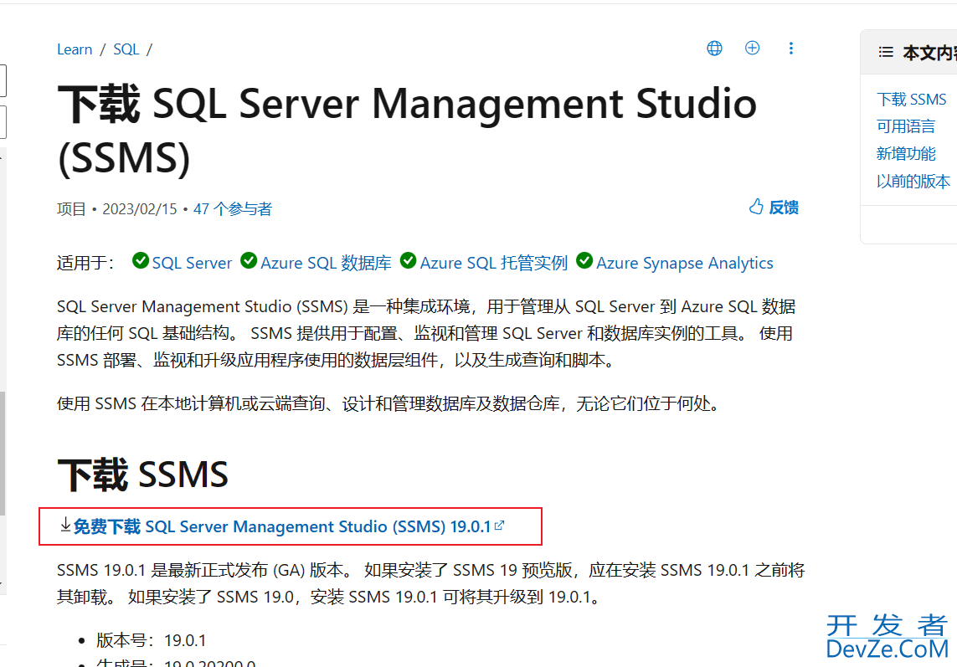Download SSMS 19.0.1 via 免费下载 link
957x667 pixels.
point(282,526)
